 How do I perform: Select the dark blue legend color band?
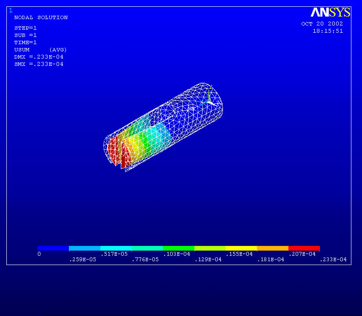point(53,248)
